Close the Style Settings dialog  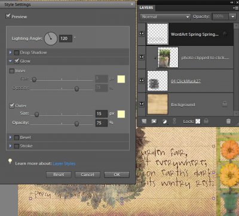pyautogui.click(x=132, y=4)
